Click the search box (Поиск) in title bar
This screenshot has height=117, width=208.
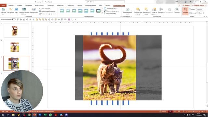[105, 2]
